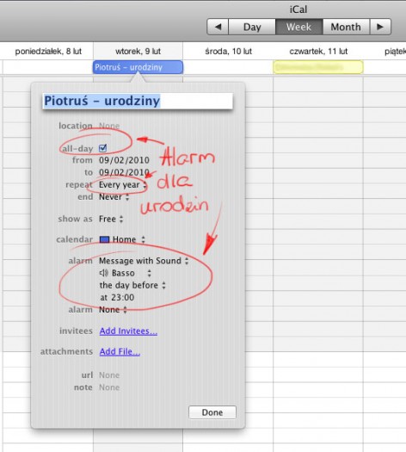406x452 pixels.
Task: Open the end Never dropdown
Action: pyautogui.click(x=114, y=197)
